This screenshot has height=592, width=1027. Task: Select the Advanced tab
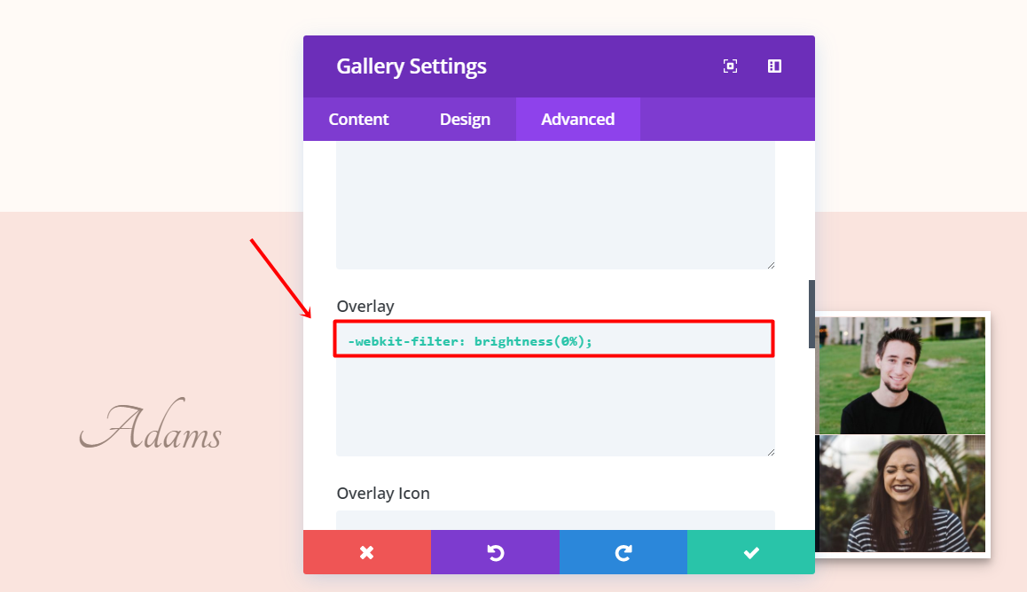pyautogui.click(x=577, y=120)
